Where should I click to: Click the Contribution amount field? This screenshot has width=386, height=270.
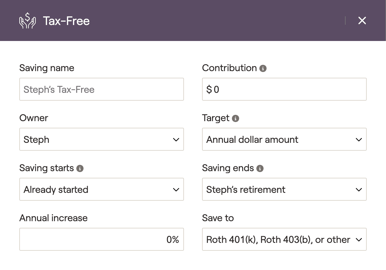click(x=284, y=89)
